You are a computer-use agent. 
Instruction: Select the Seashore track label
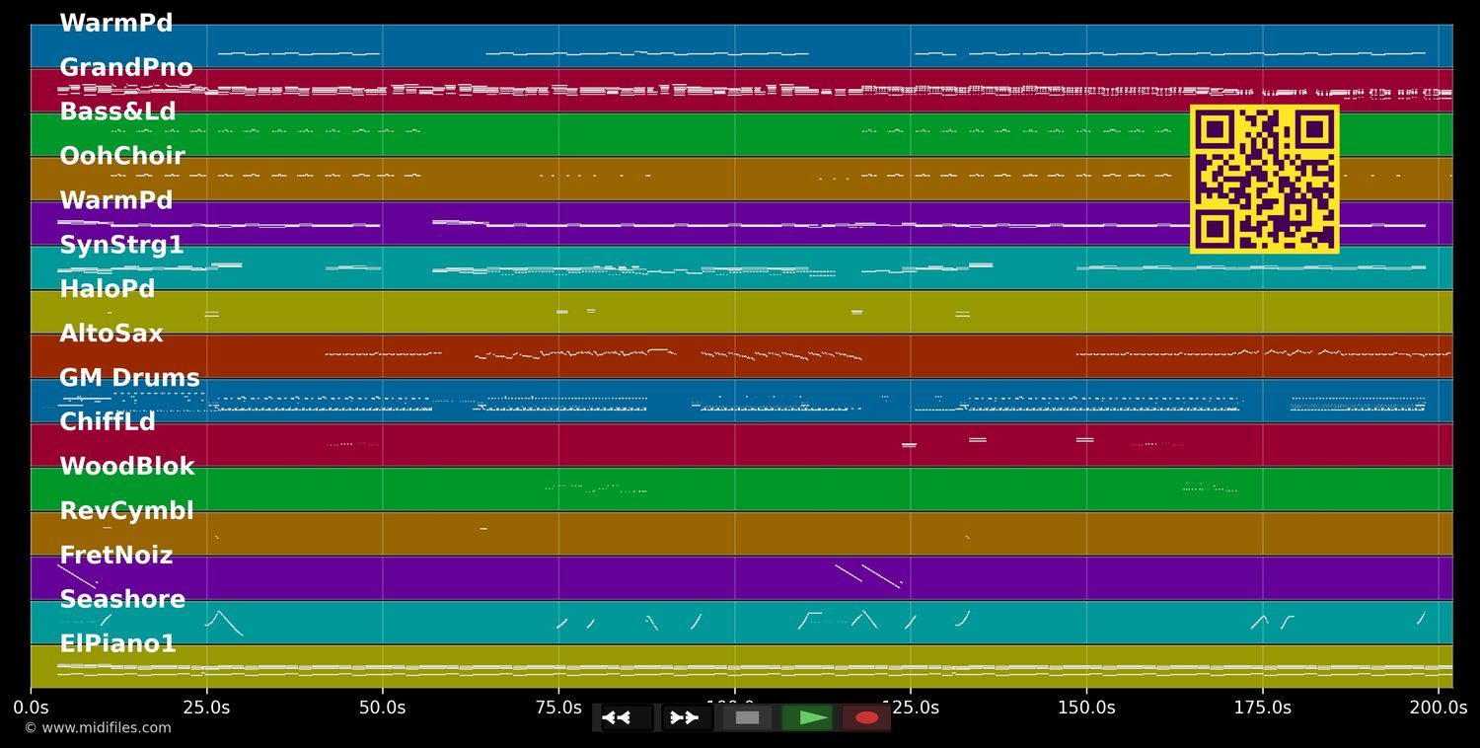click(x=122, y=600)
